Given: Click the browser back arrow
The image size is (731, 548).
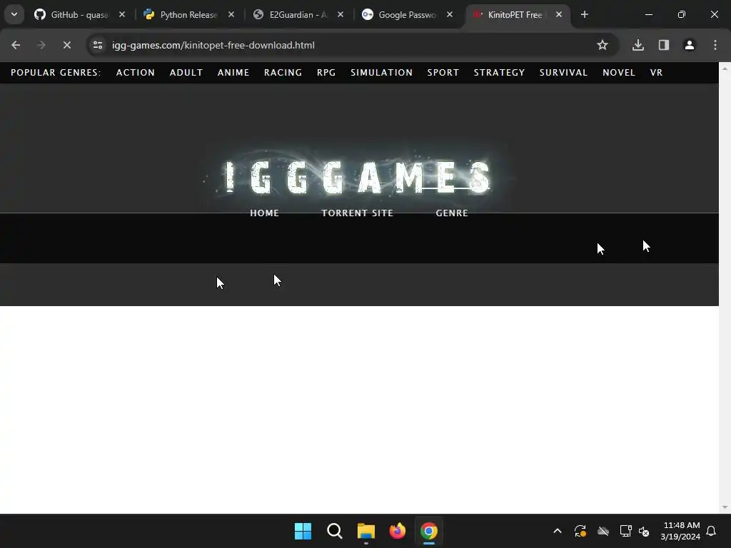Looking at the screenshot, I should pos(16,45).
